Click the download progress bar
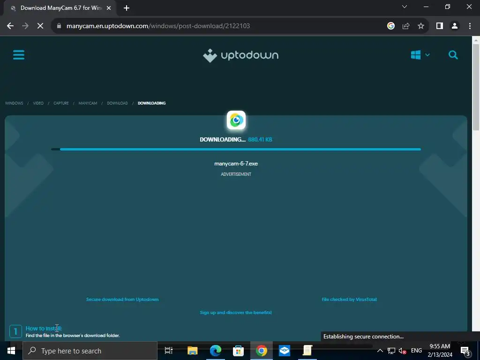Screen dimensions: 480x360 click(236, 150)
